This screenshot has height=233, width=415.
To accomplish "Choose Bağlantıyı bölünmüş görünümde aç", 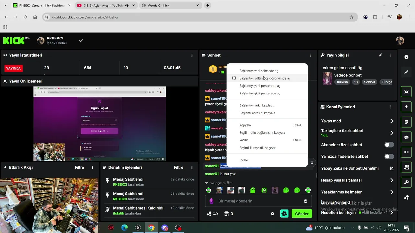I will click(x=267, y=78).
